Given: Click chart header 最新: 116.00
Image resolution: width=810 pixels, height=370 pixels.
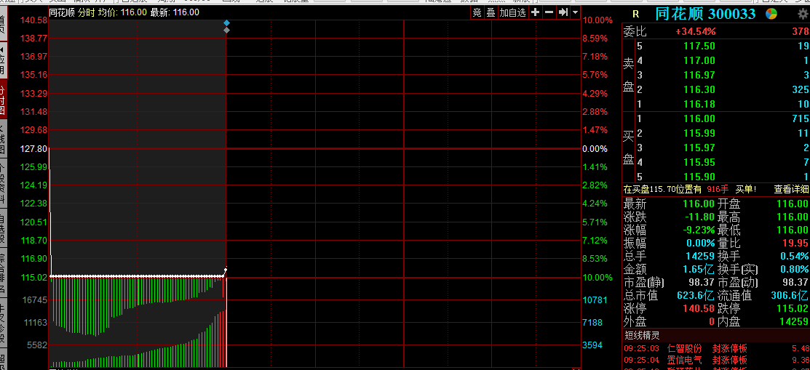Looking at the screenshot, I should (x=175, y=12).
